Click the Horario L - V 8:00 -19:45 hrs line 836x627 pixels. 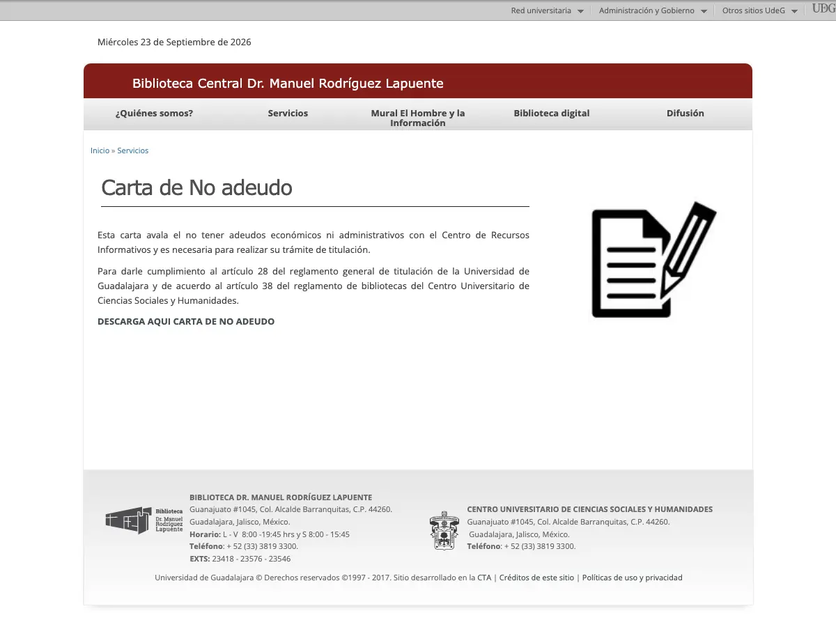(270, 534)
